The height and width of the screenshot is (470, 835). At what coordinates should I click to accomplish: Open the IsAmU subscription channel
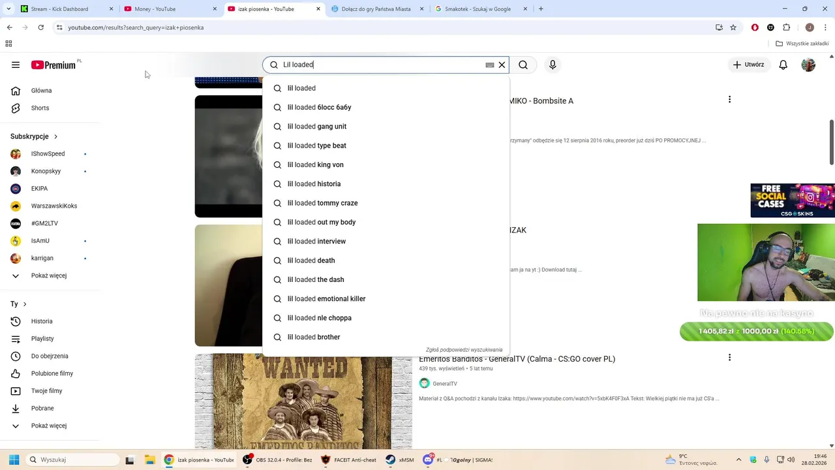tap(50, 241)
